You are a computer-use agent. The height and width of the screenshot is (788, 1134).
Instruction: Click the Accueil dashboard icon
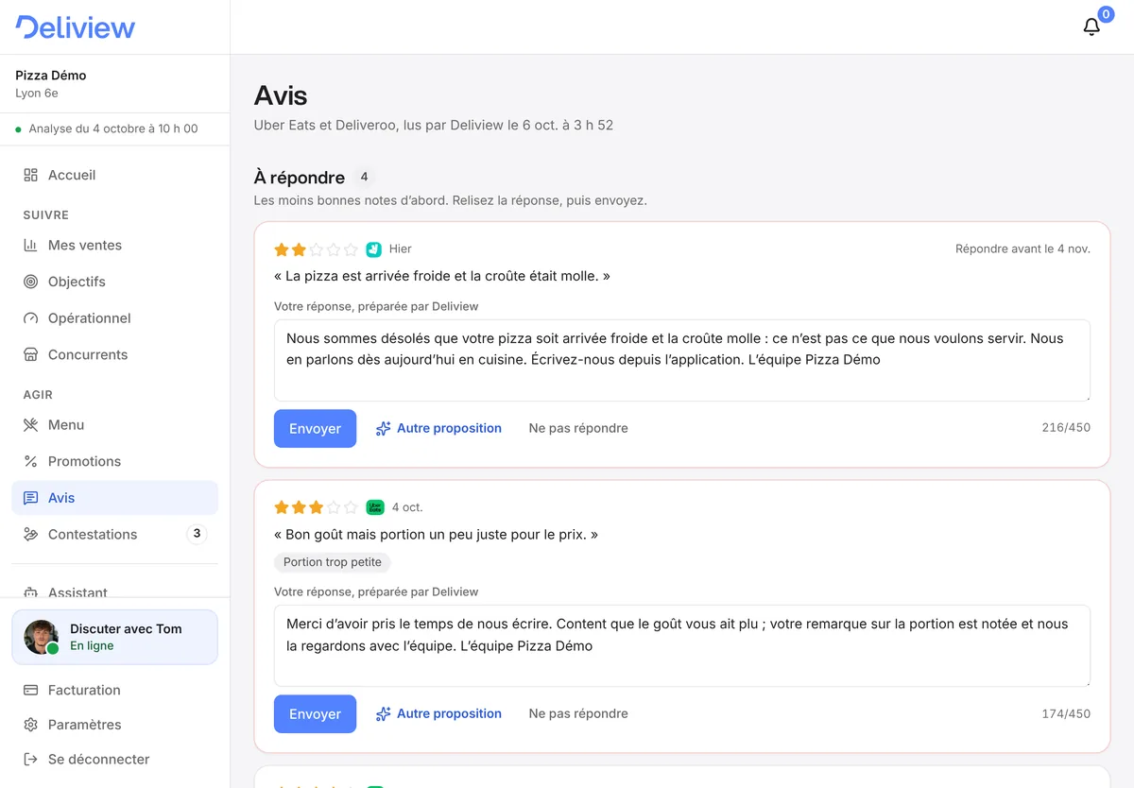click(x=31, y=175)
